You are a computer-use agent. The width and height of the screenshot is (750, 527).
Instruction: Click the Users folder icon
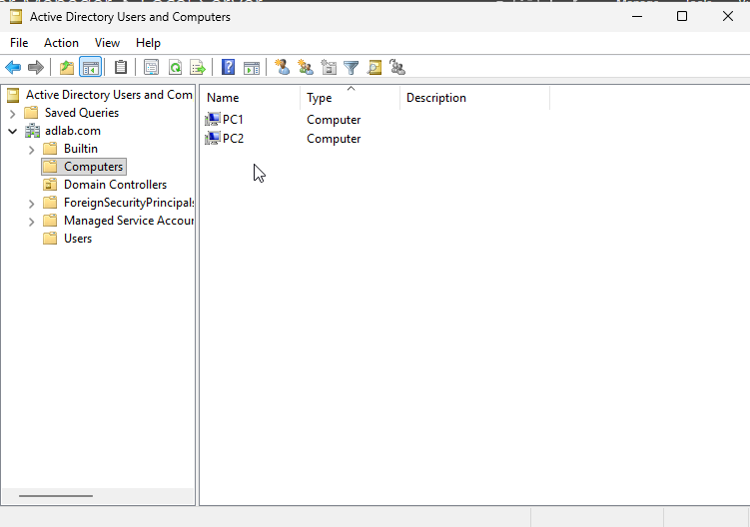(50, 239)
